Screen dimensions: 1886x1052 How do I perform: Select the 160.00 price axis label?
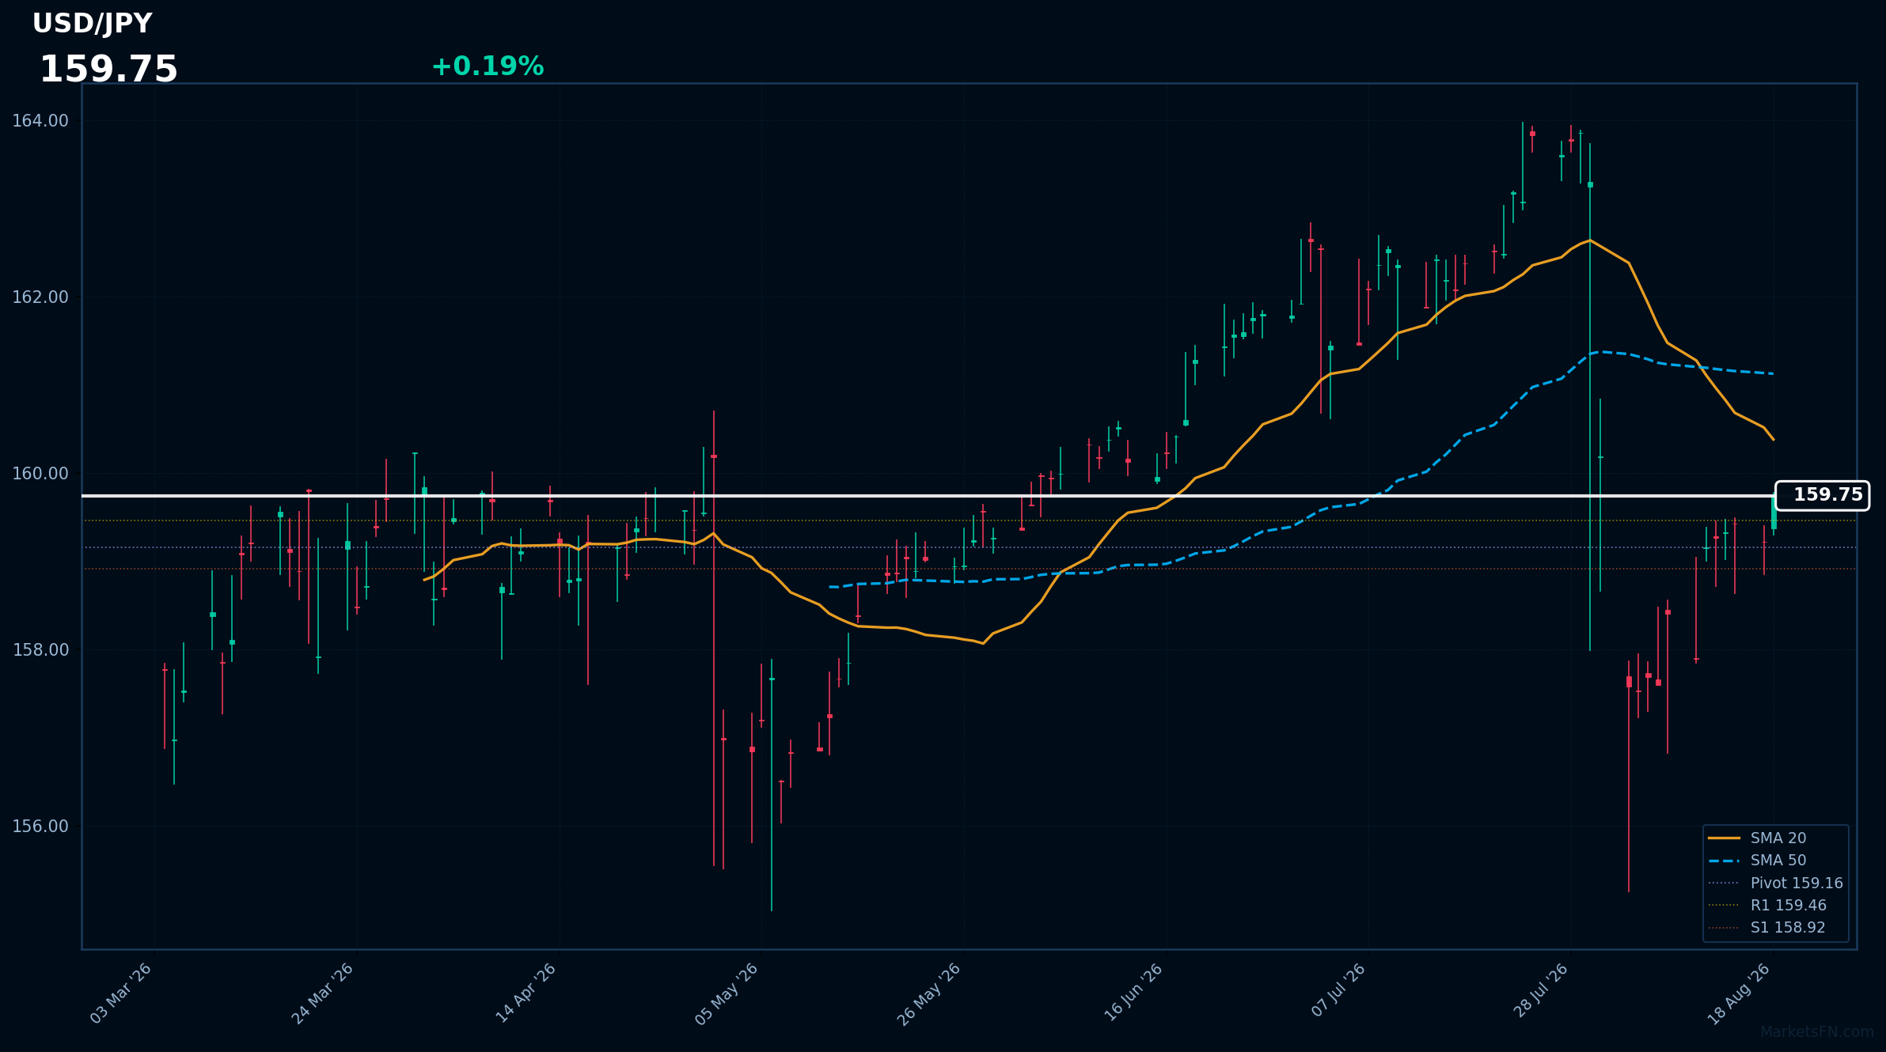point(40,474)
